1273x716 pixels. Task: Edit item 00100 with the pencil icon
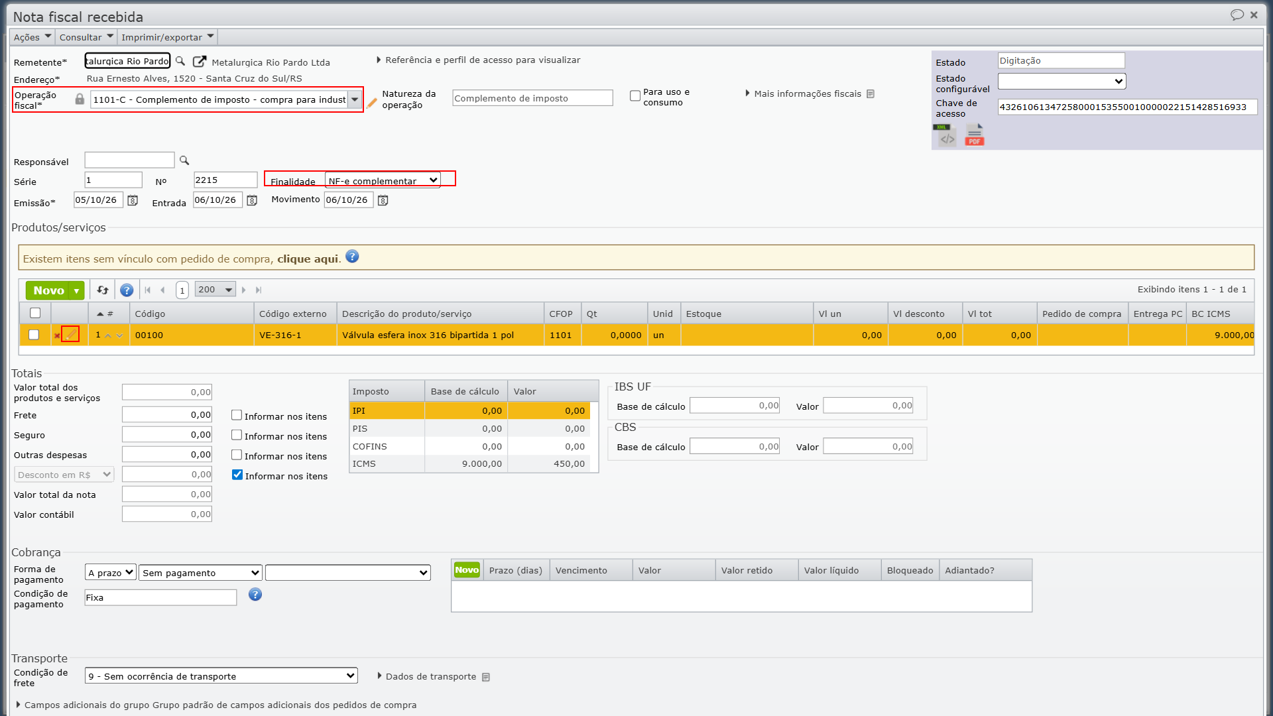pos(70,335)
